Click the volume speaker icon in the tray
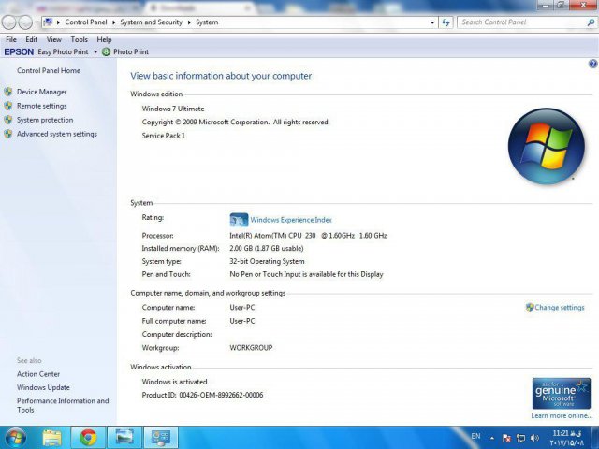 [x=534, y=437]
